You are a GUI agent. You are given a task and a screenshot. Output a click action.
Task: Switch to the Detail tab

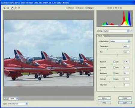coord(106,36)
